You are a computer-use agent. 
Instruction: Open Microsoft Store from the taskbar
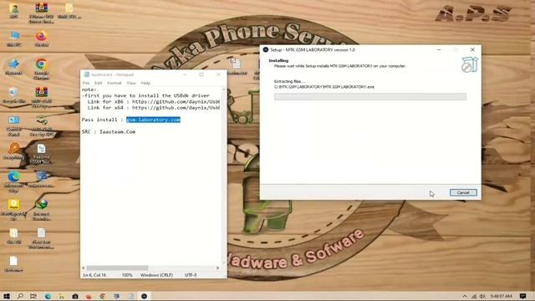(x=75, y=296)
